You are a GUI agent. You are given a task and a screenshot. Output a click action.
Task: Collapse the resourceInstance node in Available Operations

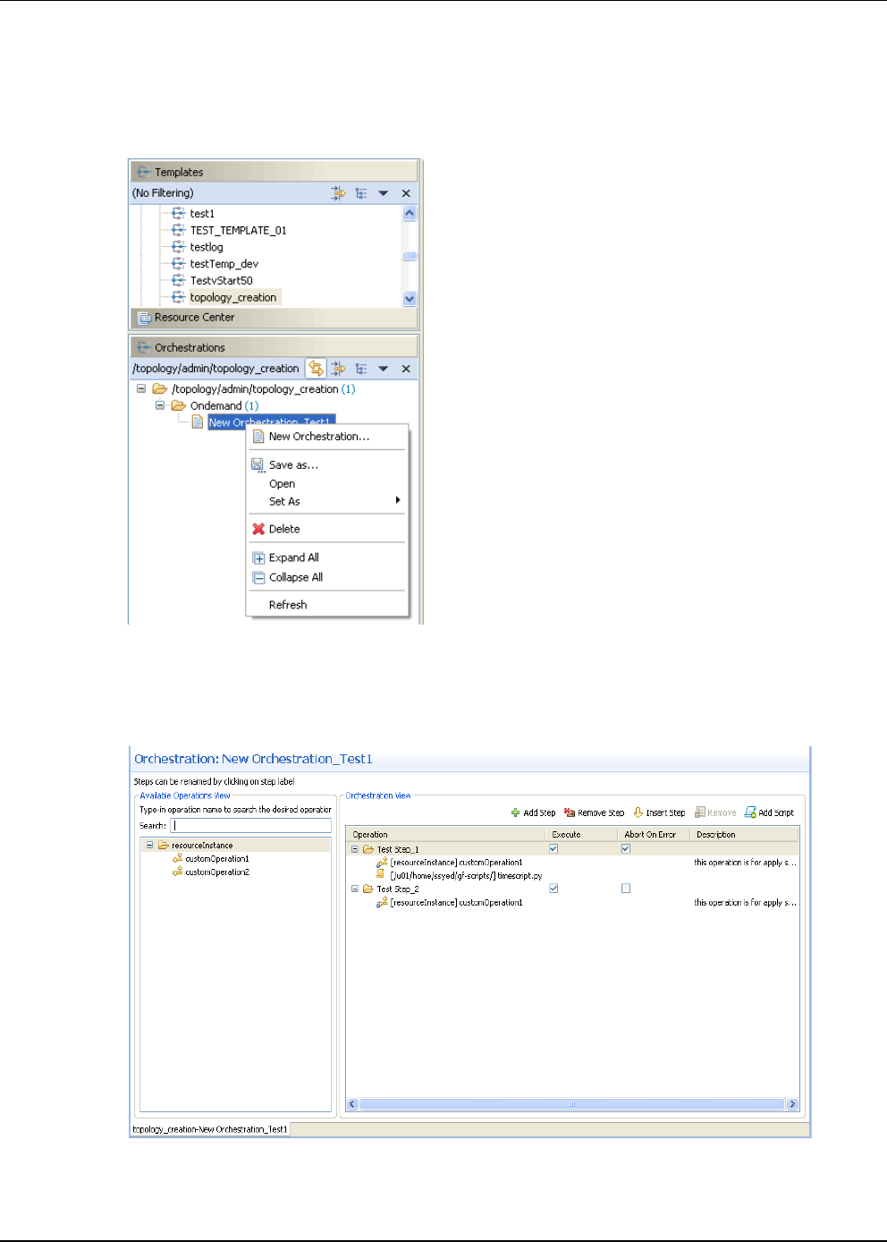click(149, 845)
